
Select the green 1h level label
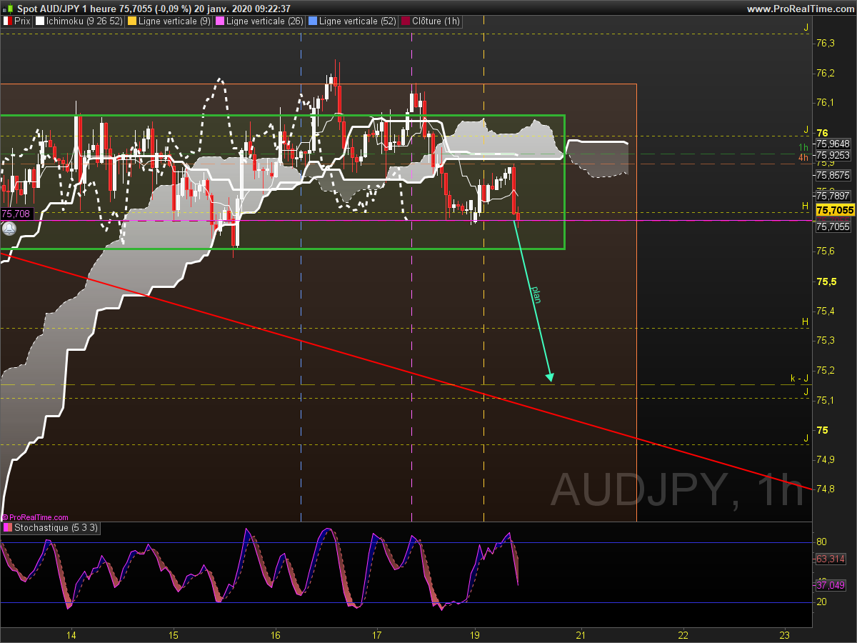pyautogui.click(x=803, y=147)
